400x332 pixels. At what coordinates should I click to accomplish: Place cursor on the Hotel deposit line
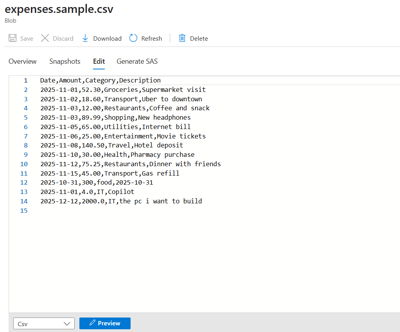(x=111, y=145)
